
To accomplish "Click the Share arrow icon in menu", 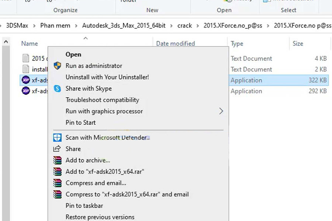I will point(57,149).
